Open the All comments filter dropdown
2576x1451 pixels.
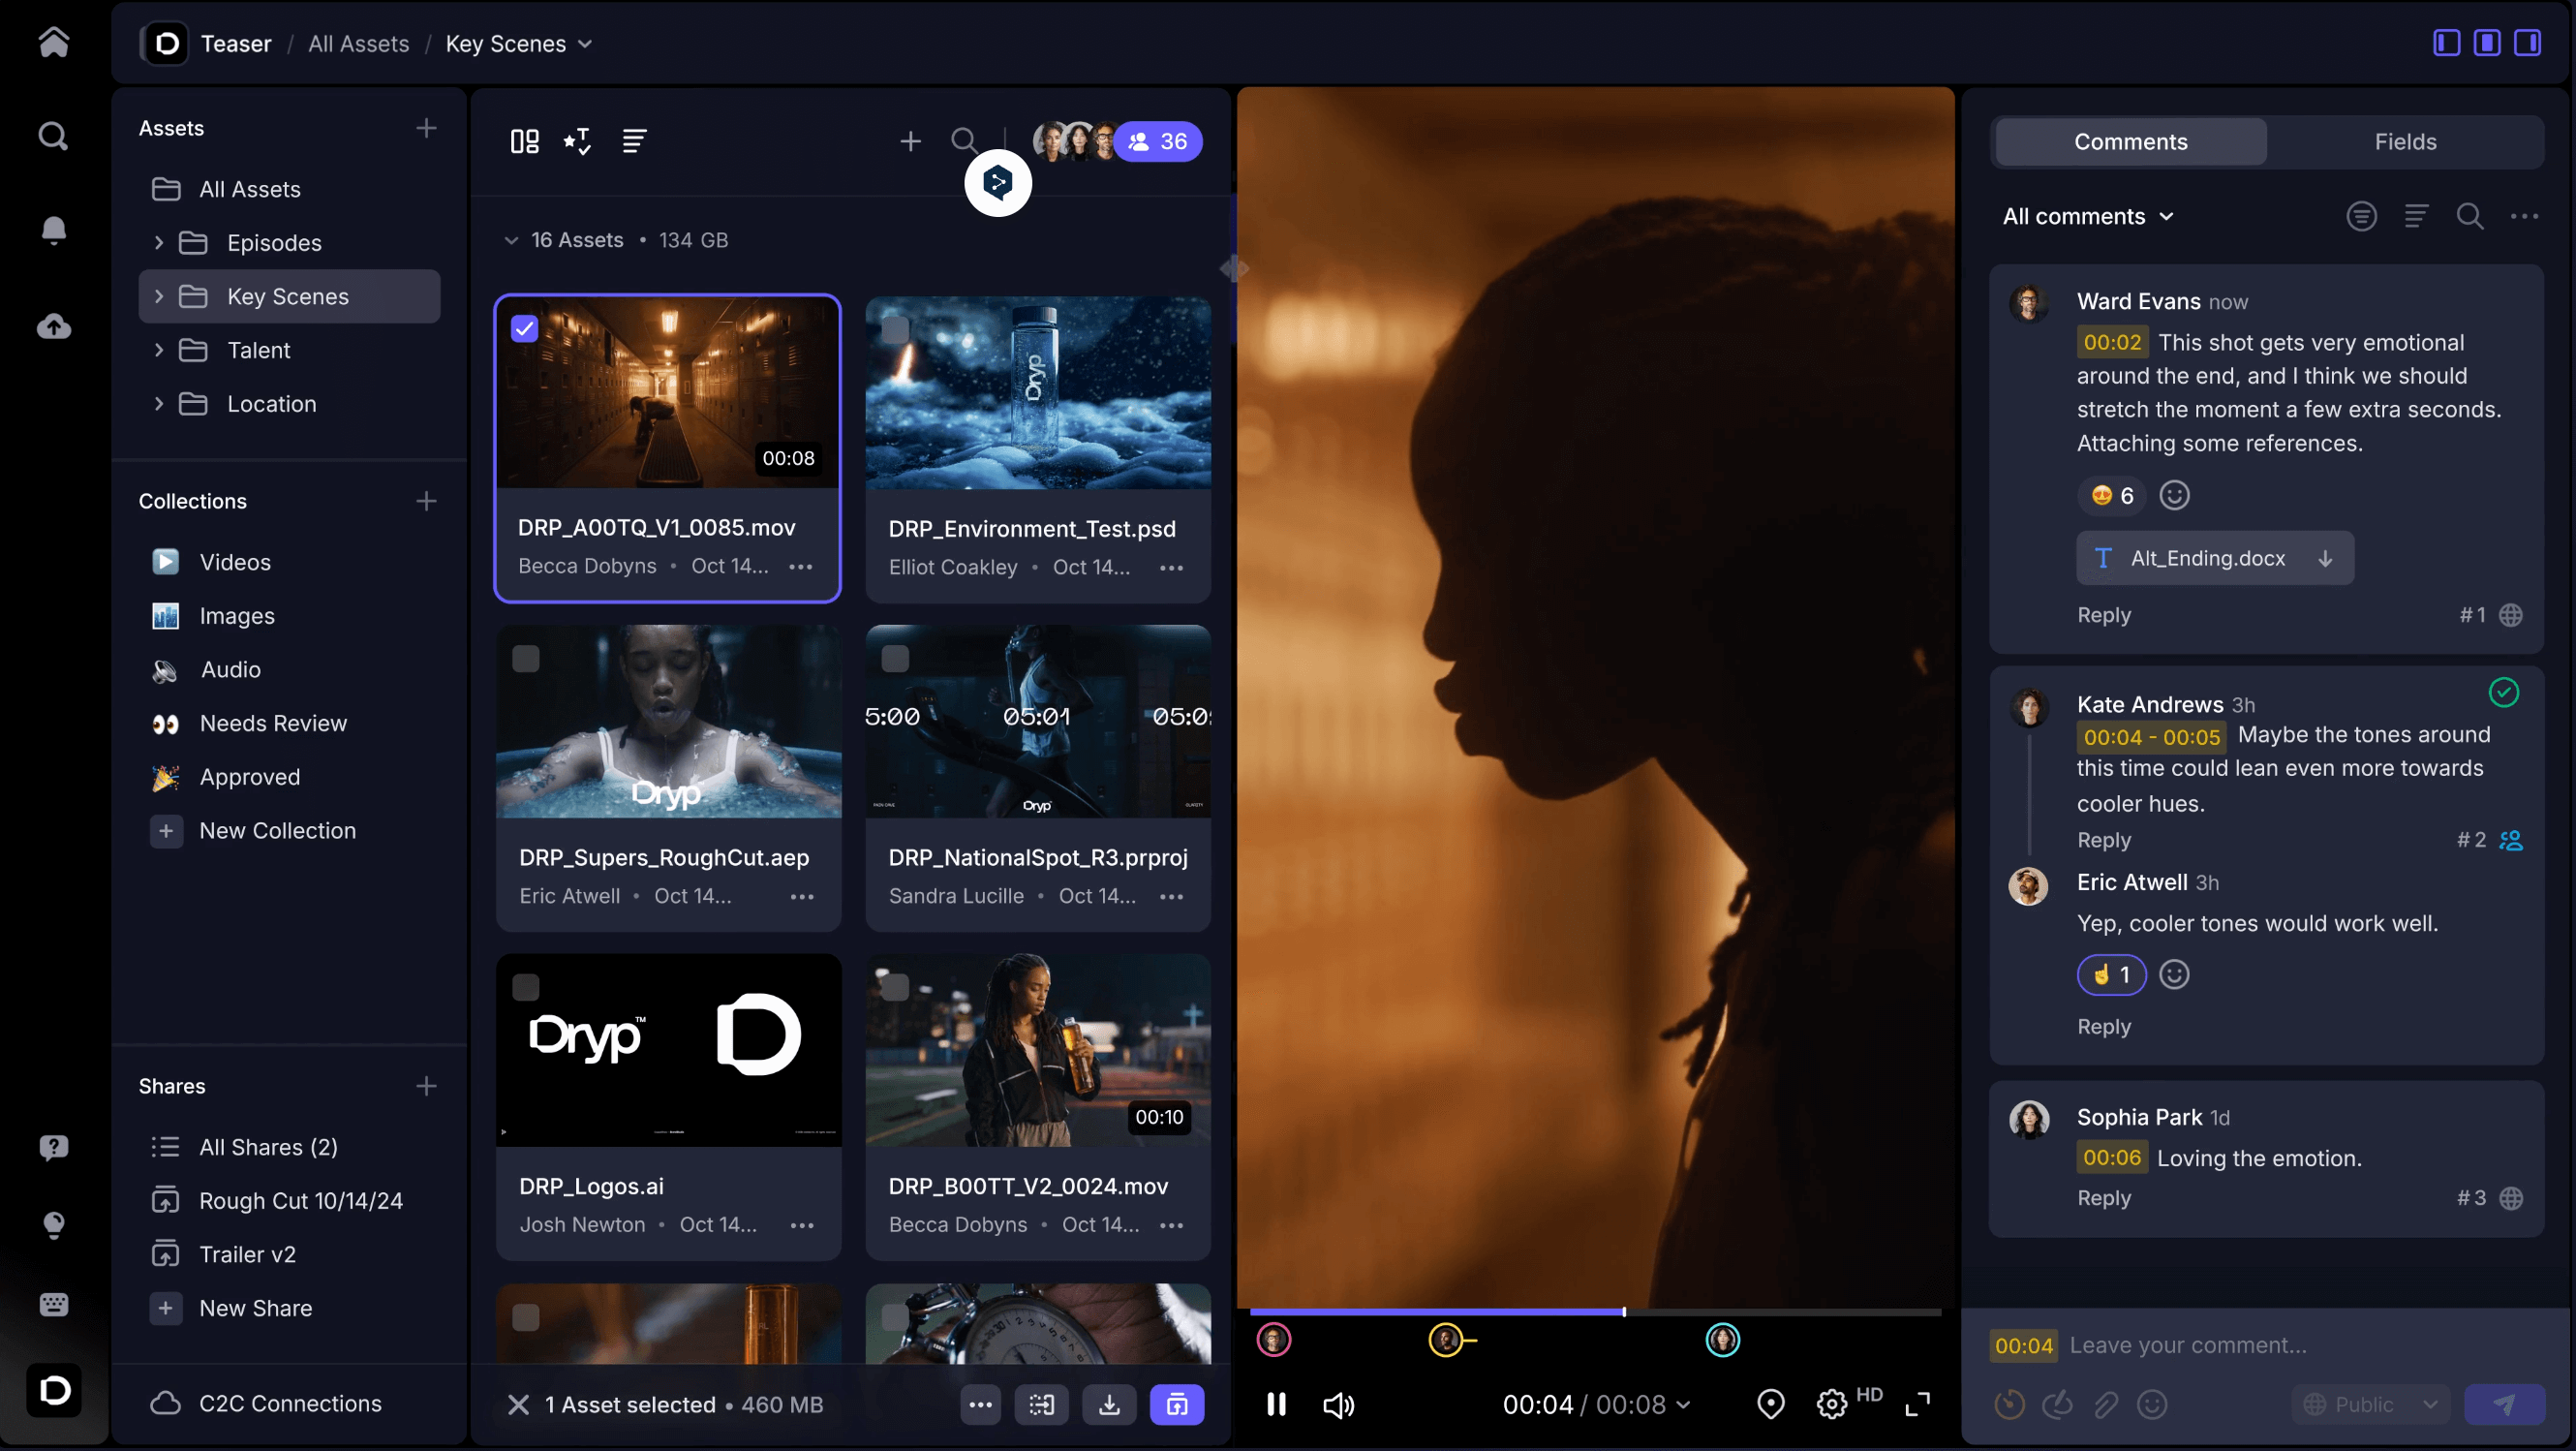click(2088, 216)
